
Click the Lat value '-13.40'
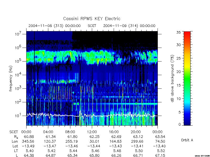(x=159, y=146)
